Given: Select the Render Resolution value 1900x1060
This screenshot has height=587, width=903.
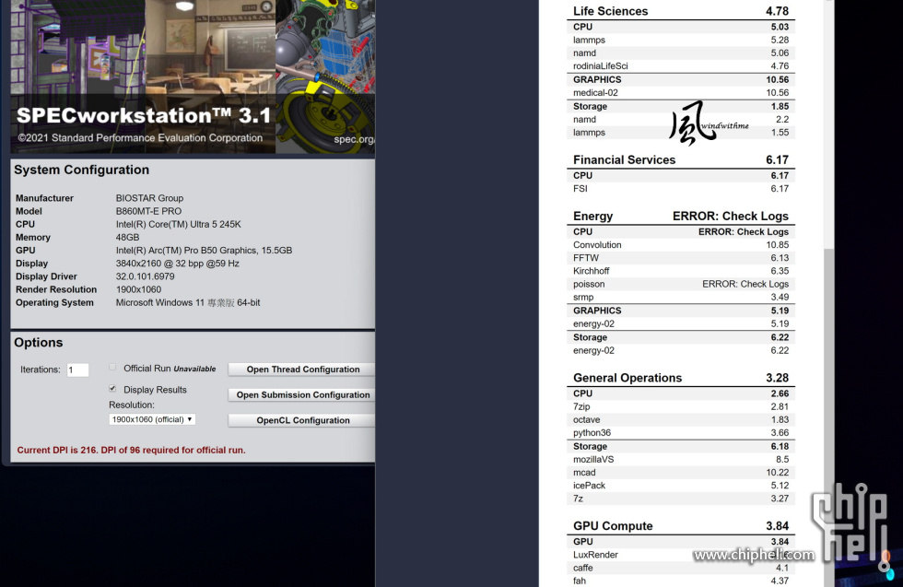Looking at the screenshot, I should [x=139, y=289].
